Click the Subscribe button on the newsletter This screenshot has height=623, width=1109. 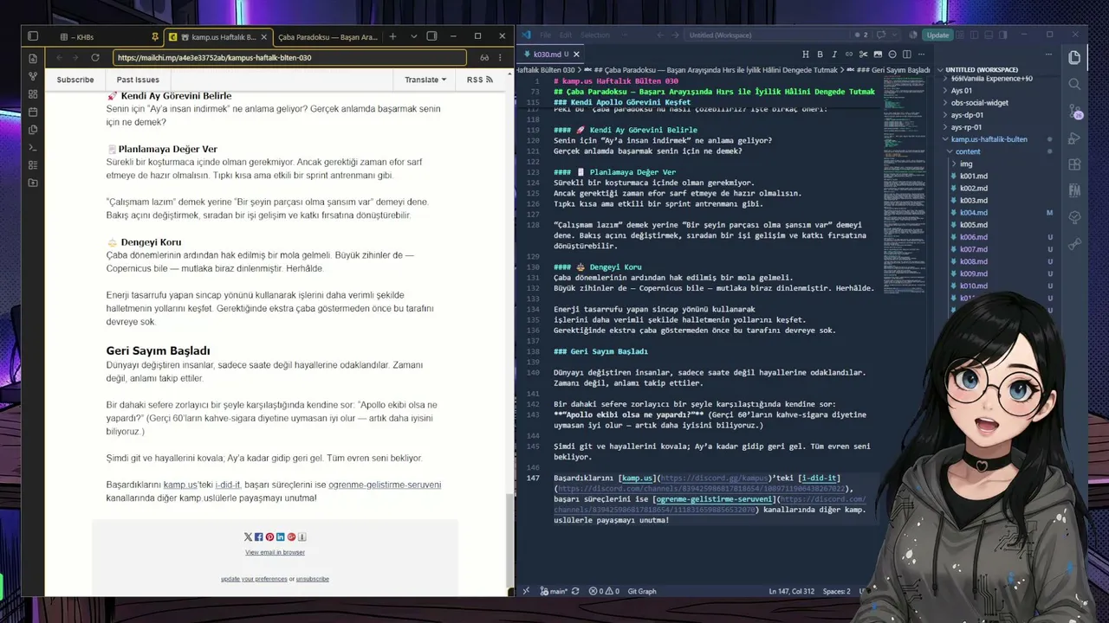pos(75,80)
